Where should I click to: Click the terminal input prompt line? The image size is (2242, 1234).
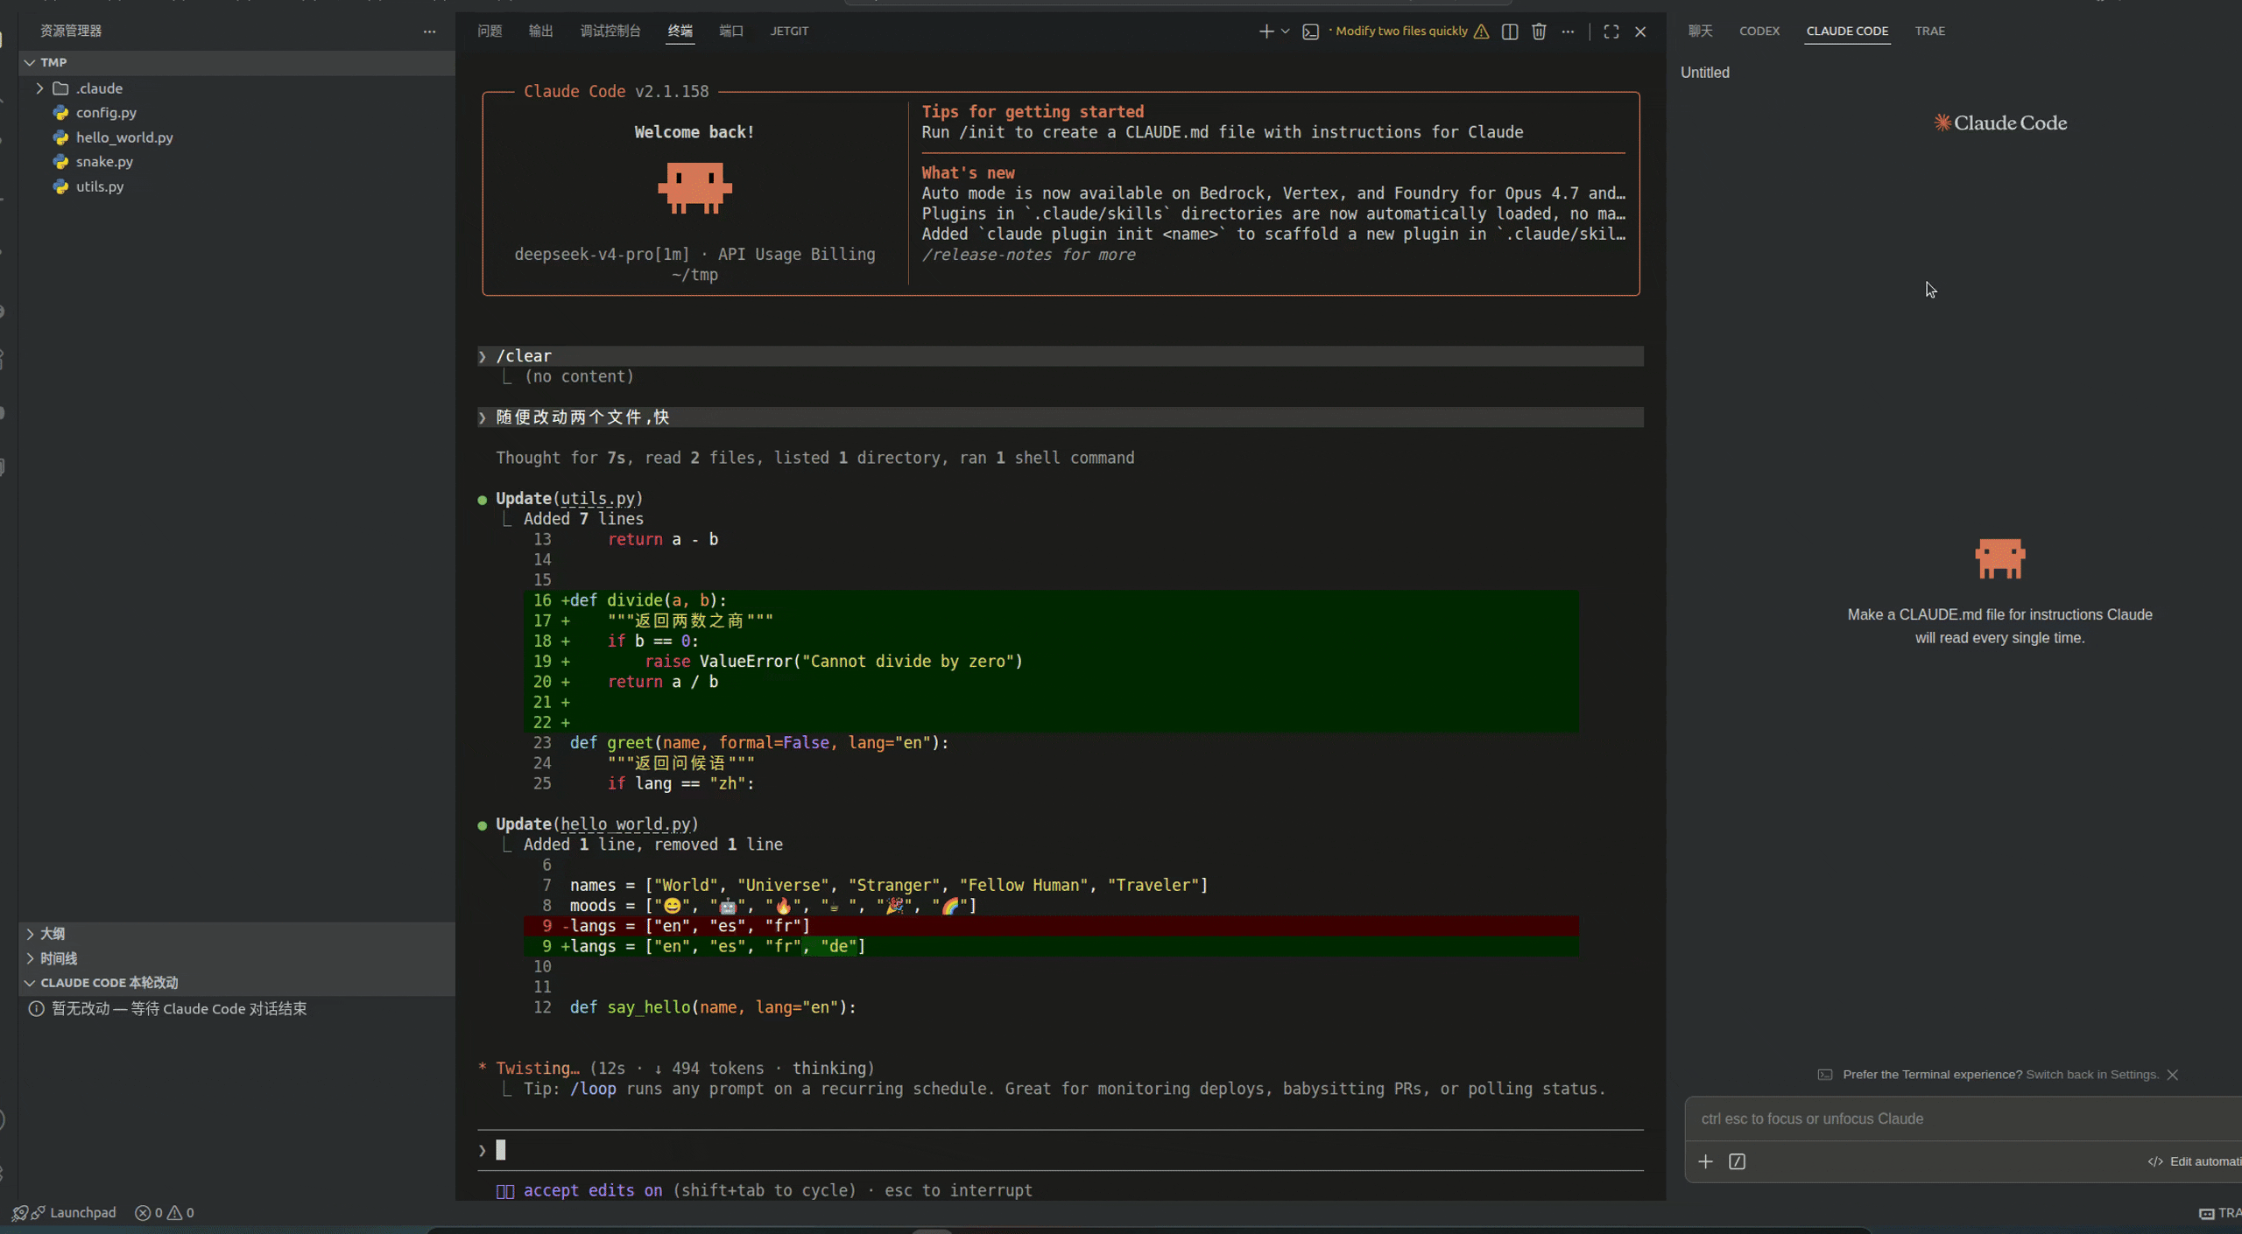pyautogui.click(x=1061, y=1150)
